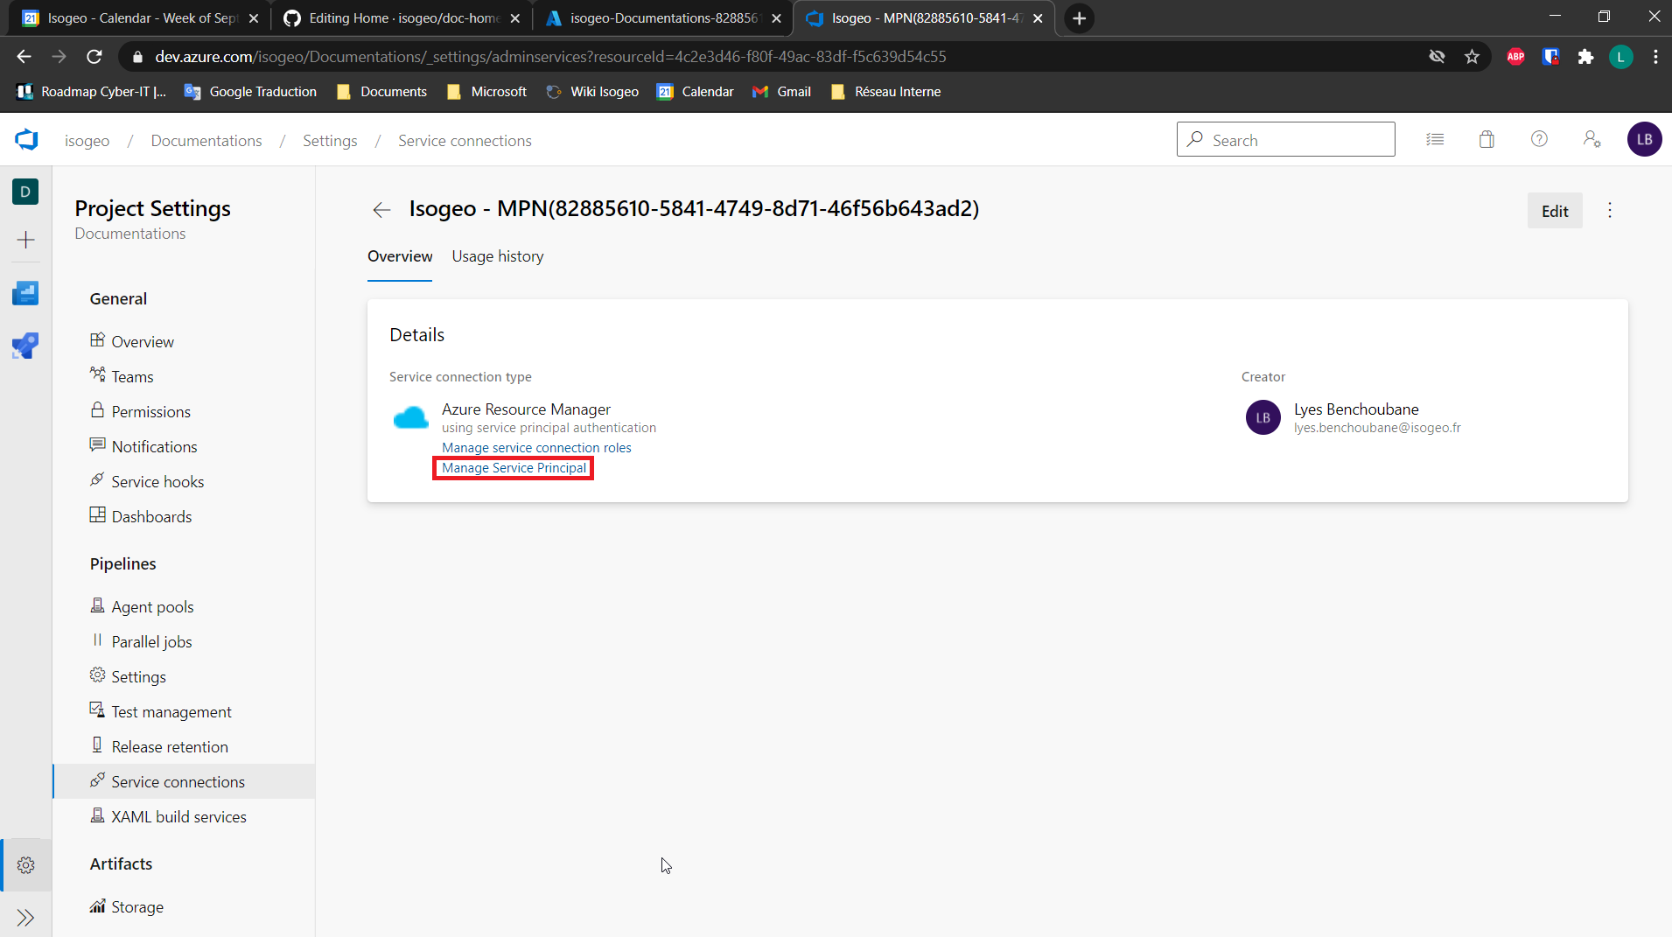Go to isogeo breadcrumb

pyautogui.click(x=87, y=141)
